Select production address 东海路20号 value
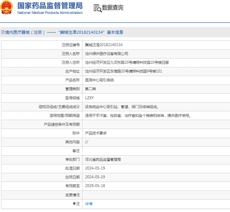Viewport: 230px width, 212px height. point(123,71)
